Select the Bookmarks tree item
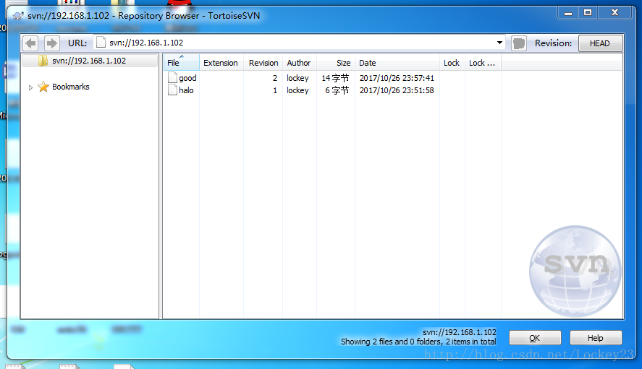The width and height of the screenshot is (642, 369). click(70, 87)
